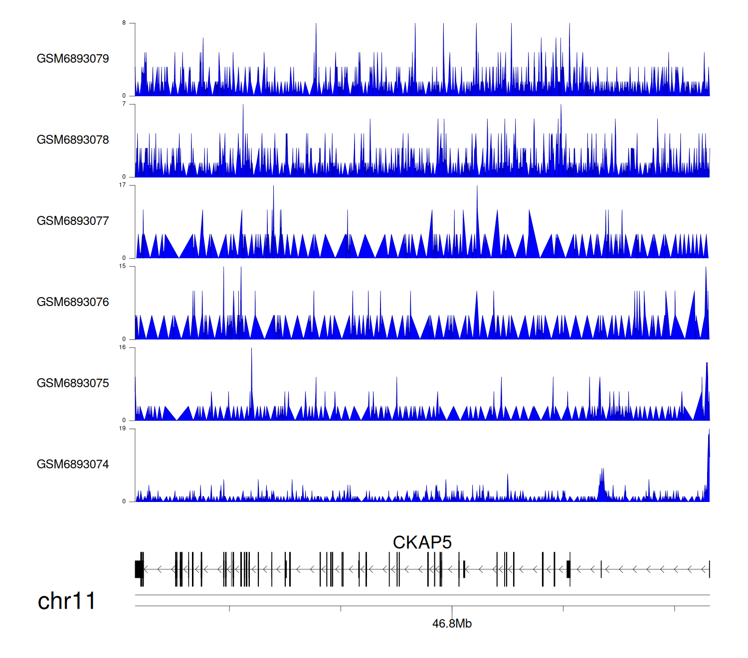Click the rightmost exon bar of CKAP5

click(709, 569)
